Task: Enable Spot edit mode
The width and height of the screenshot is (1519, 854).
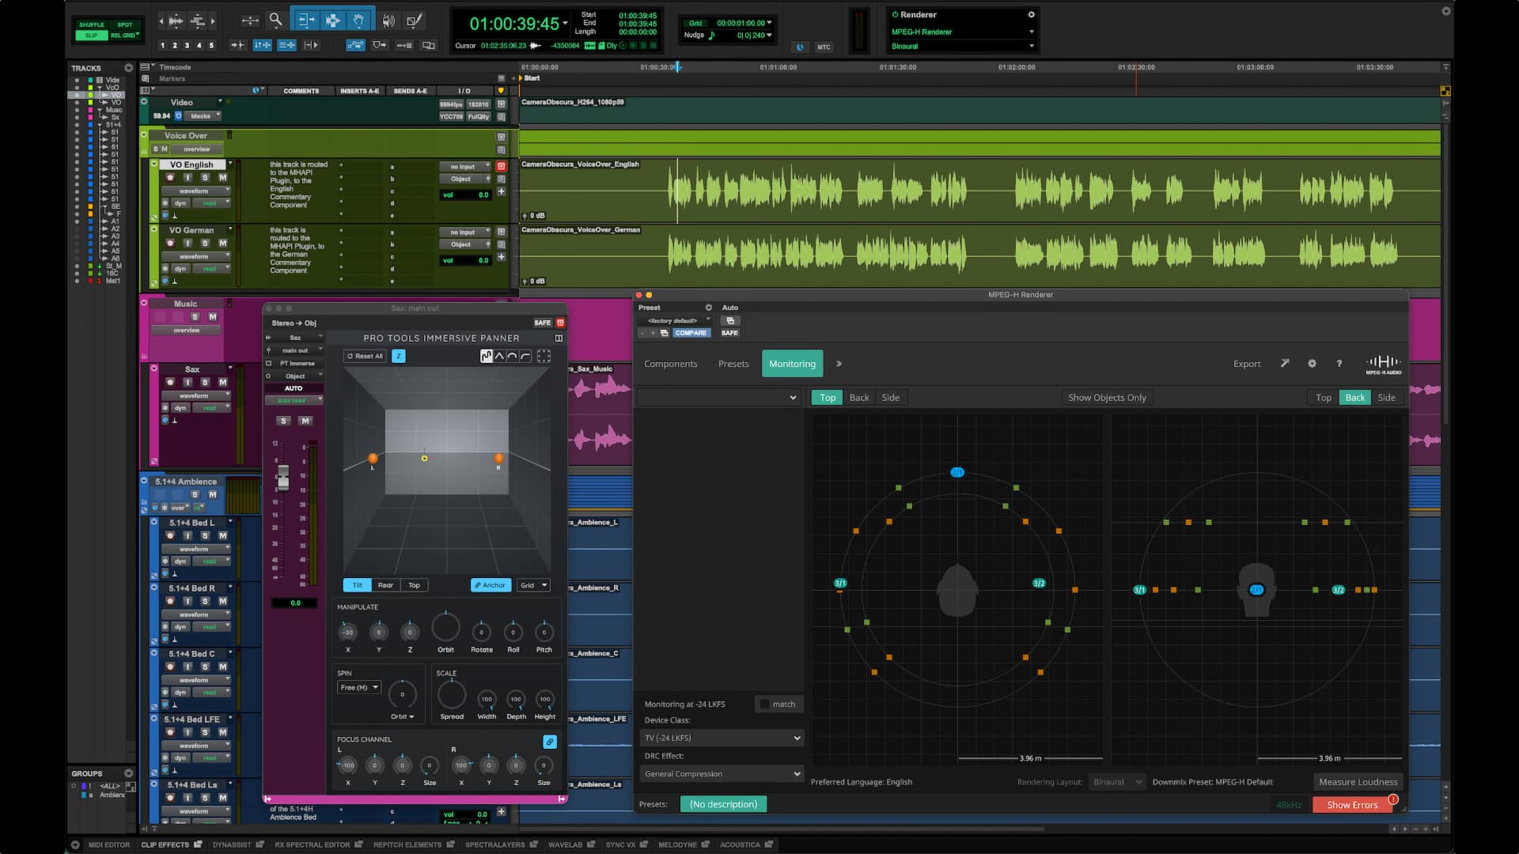Action: pos(125,25)
